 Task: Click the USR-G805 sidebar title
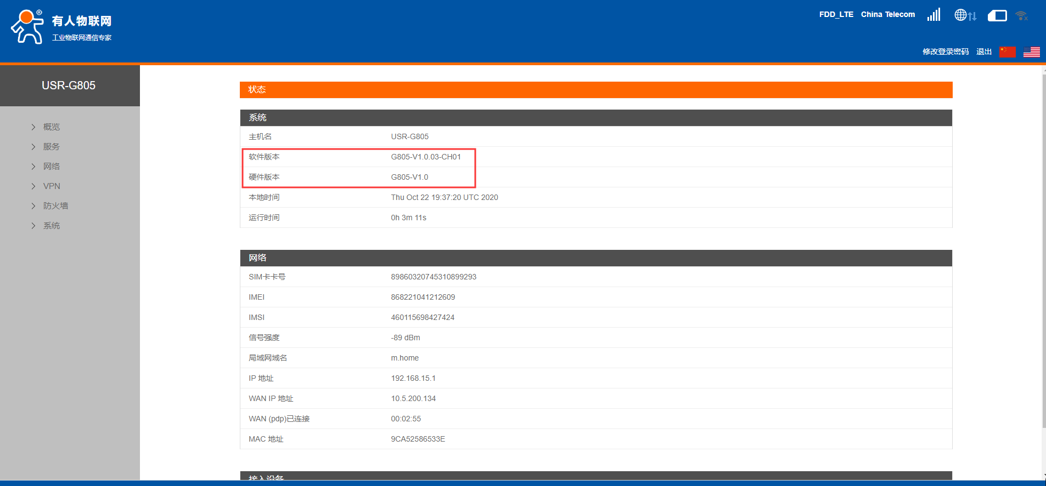69,85
